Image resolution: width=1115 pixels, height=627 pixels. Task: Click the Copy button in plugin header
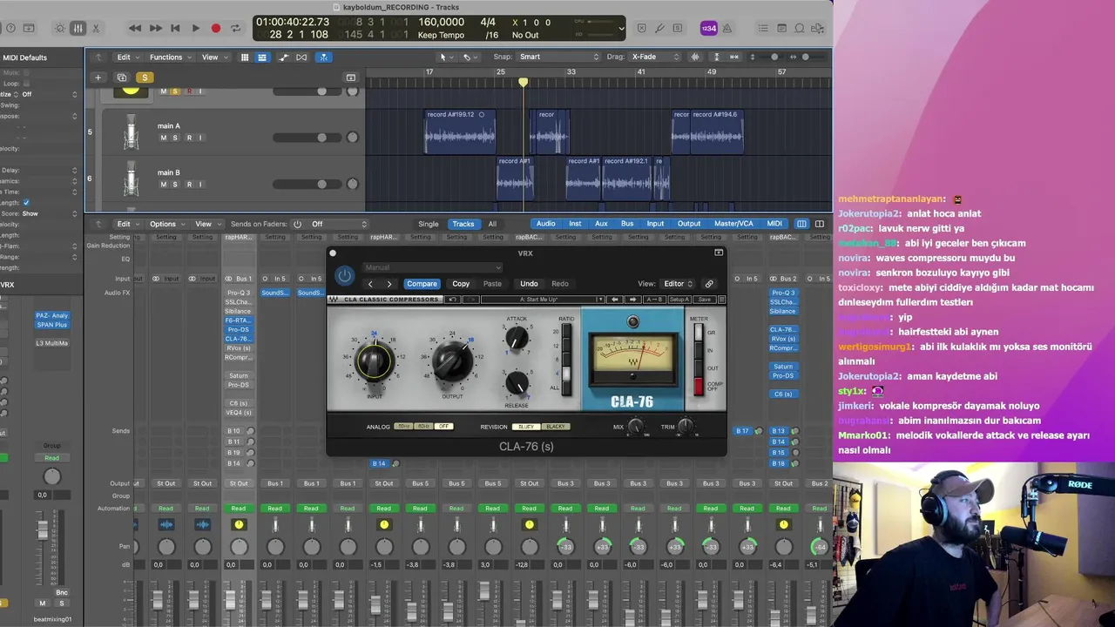coord(461,284)
